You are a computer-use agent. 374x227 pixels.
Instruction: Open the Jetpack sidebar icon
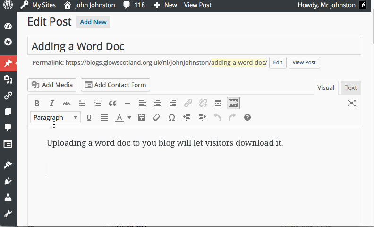click(8, 42)
